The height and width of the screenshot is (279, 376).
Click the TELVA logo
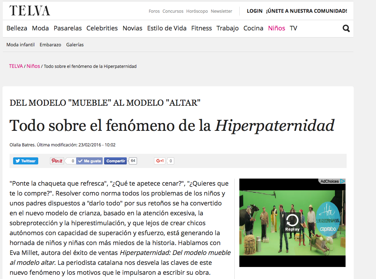[30, 11]
